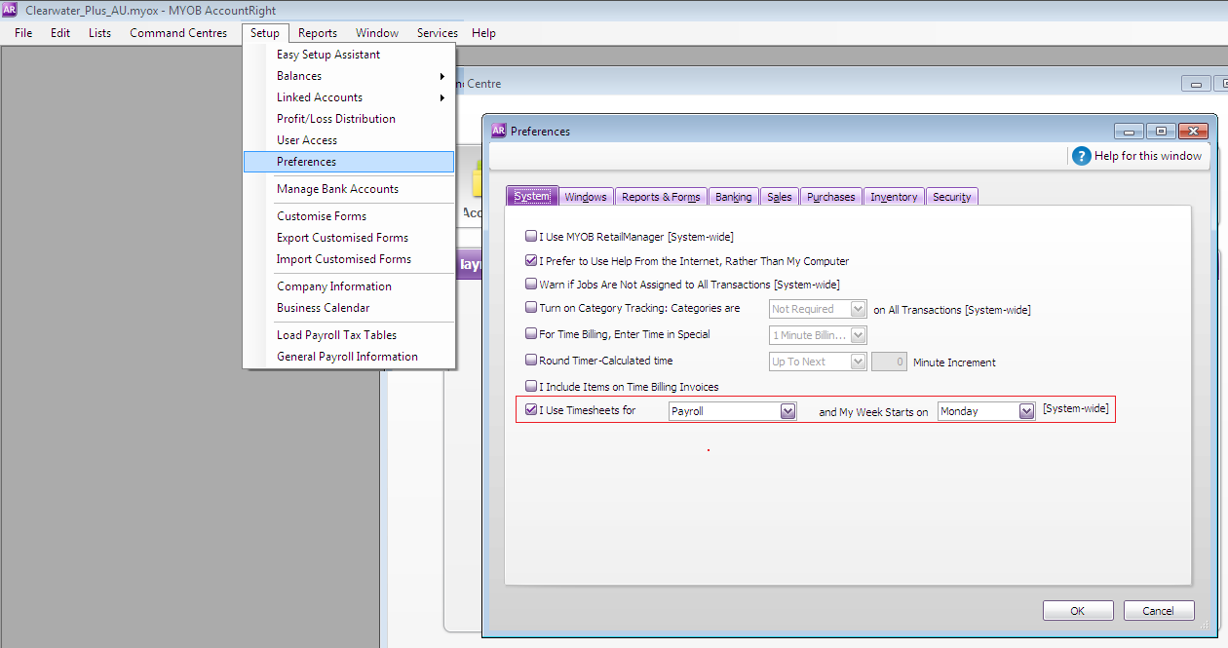Choose Import Customised Forms menu item
This screenshot has height=648, width=1228.
(x=349, y=259)
